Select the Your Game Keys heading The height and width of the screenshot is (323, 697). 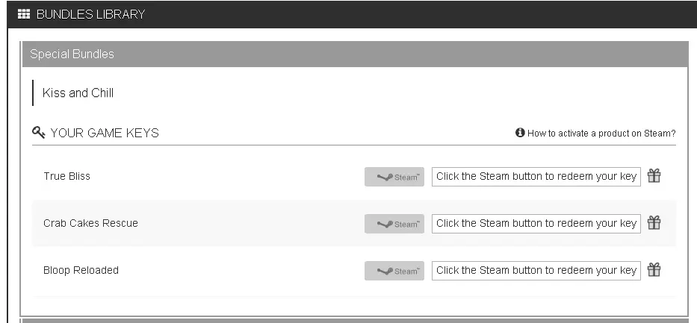105,133
